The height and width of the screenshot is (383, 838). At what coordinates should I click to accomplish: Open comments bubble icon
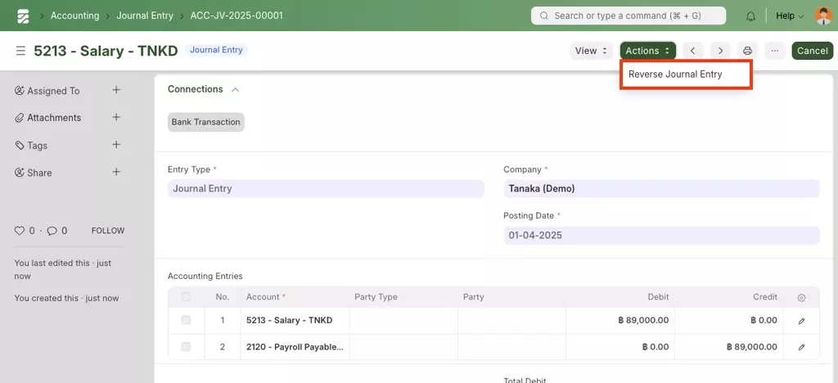[x=52, y=231]
